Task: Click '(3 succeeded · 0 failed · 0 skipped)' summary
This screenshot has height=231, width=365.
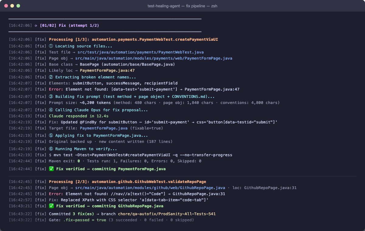Action: coord(151,220)
